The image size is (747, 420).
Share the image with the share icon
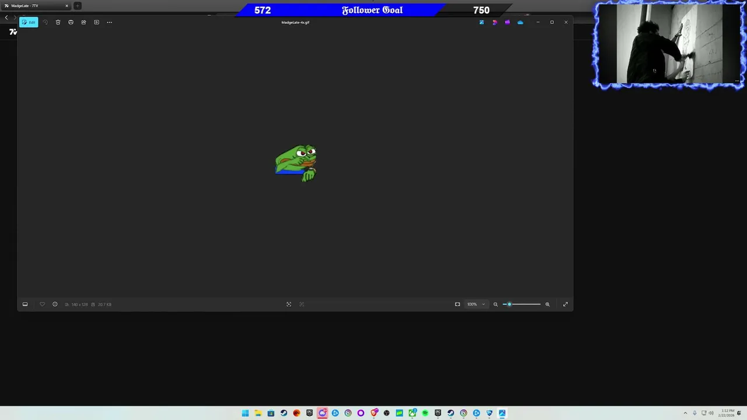83,22
